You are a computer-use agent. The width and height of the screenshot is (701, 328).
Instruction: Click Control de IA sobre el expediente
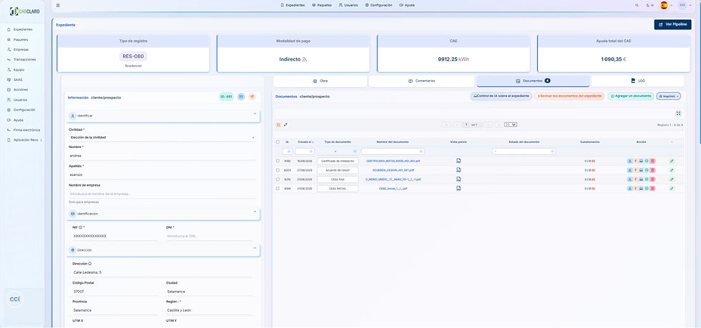click(501, 96)
